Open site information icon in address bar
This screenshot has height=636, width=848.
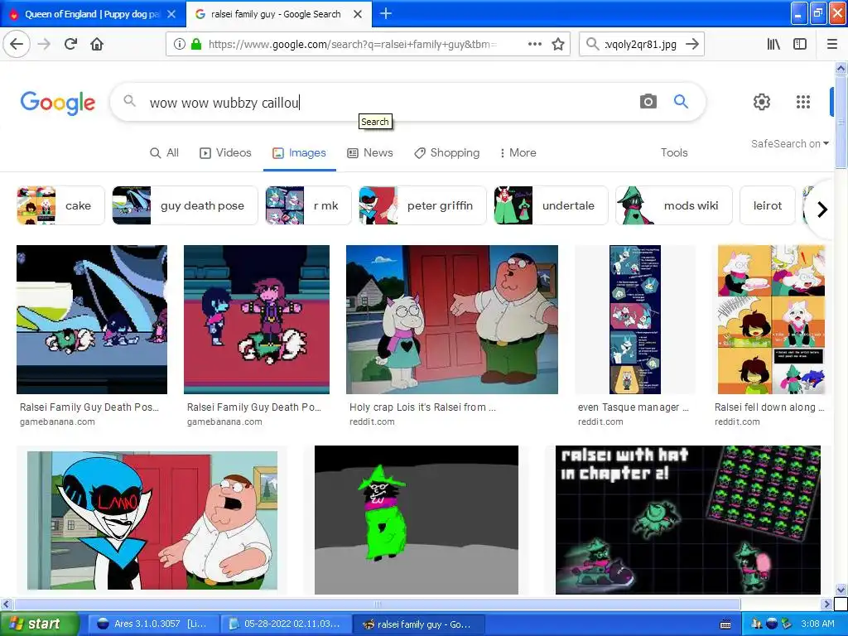pyautogui.click(x=179, y=45)
